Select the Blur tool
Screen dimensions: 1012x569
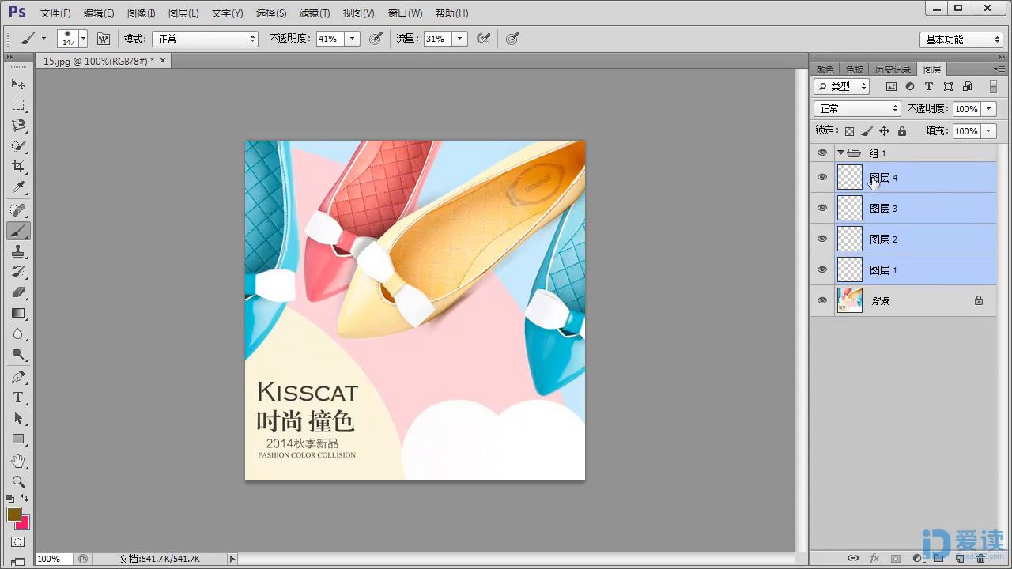tap(18, 333)
